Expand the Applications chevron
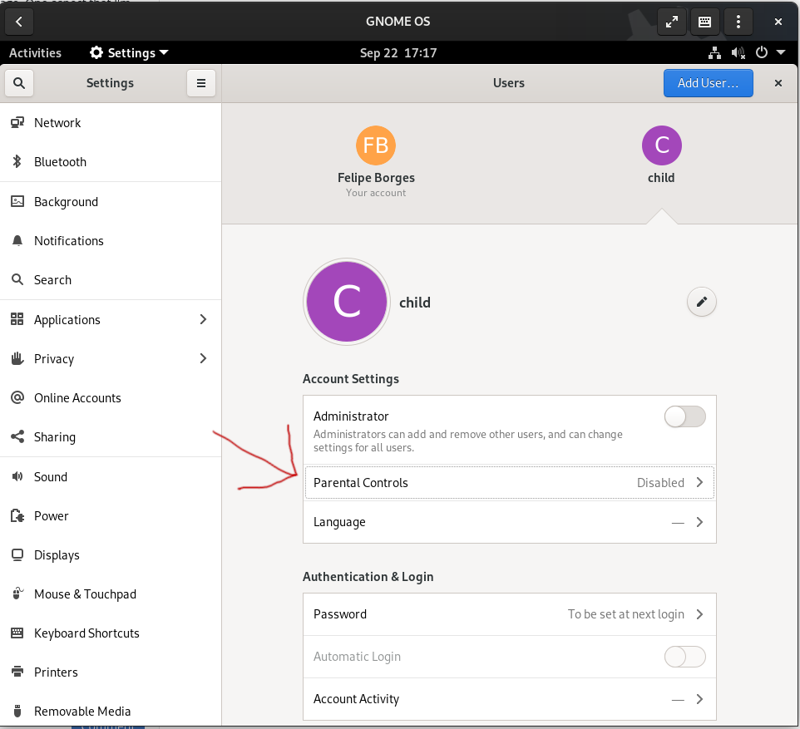 (x=203, y=319)
